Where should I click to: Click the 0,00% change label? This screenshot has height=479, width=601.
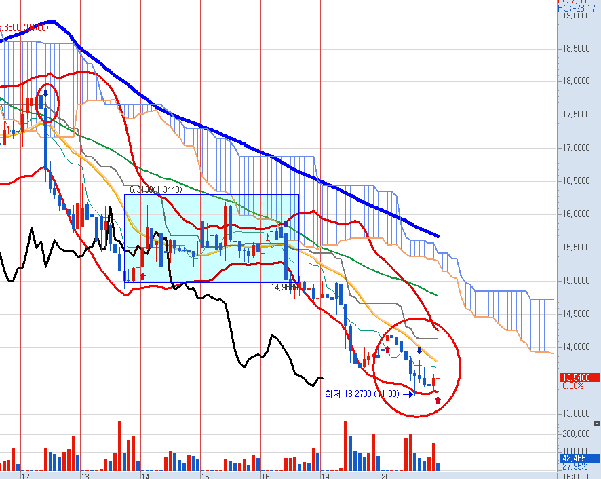pyautogui.click(x=573, y=386)
